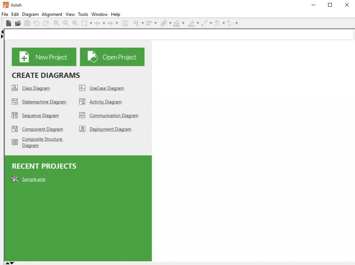Click the Open folder toolbar icon

pos(18,23)
